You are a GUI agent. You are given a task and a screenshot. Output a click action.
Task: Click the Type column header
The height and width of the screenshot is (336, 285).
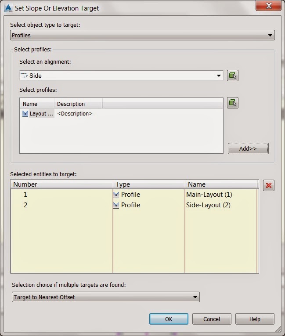[149, 184]
